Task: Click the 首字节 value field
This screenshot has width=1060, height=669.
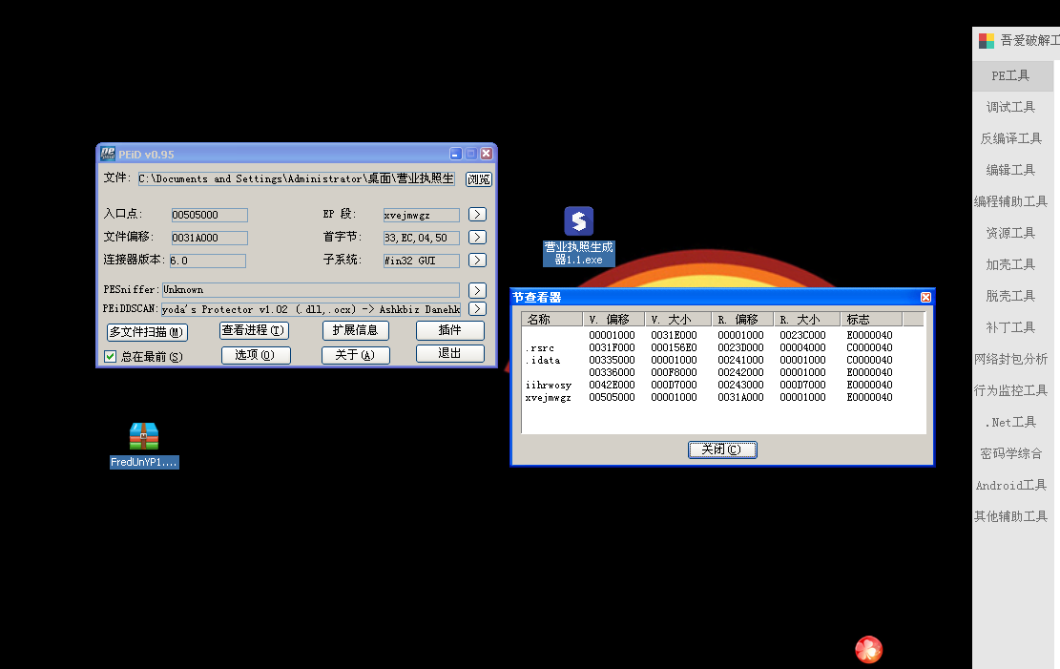Action: pos(421,238)
